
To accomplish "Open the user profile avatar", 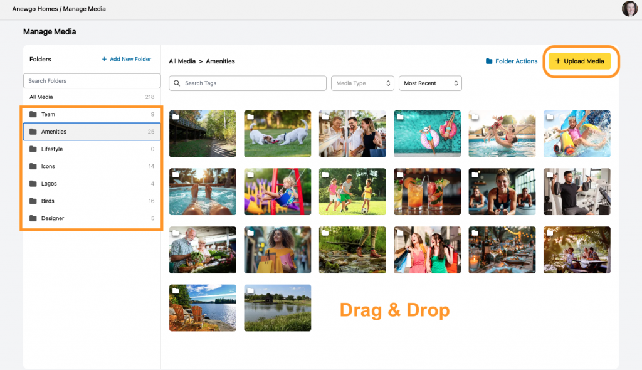I will 629,9.
